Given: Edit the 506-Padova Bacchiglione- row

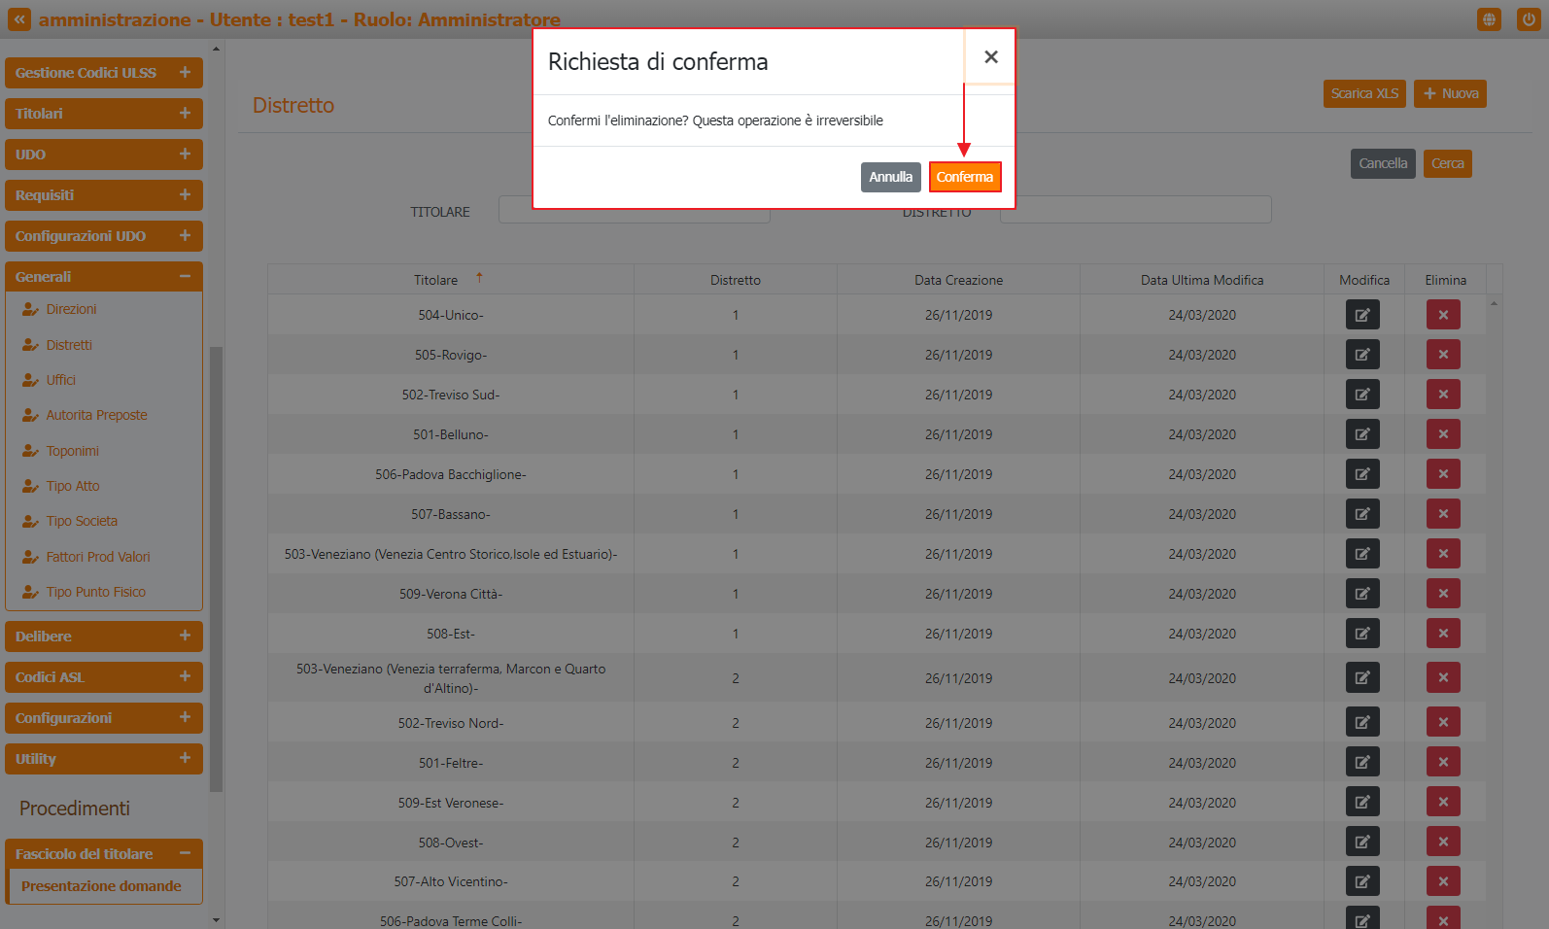Looking at the screenshot, I should (1362, 474).
